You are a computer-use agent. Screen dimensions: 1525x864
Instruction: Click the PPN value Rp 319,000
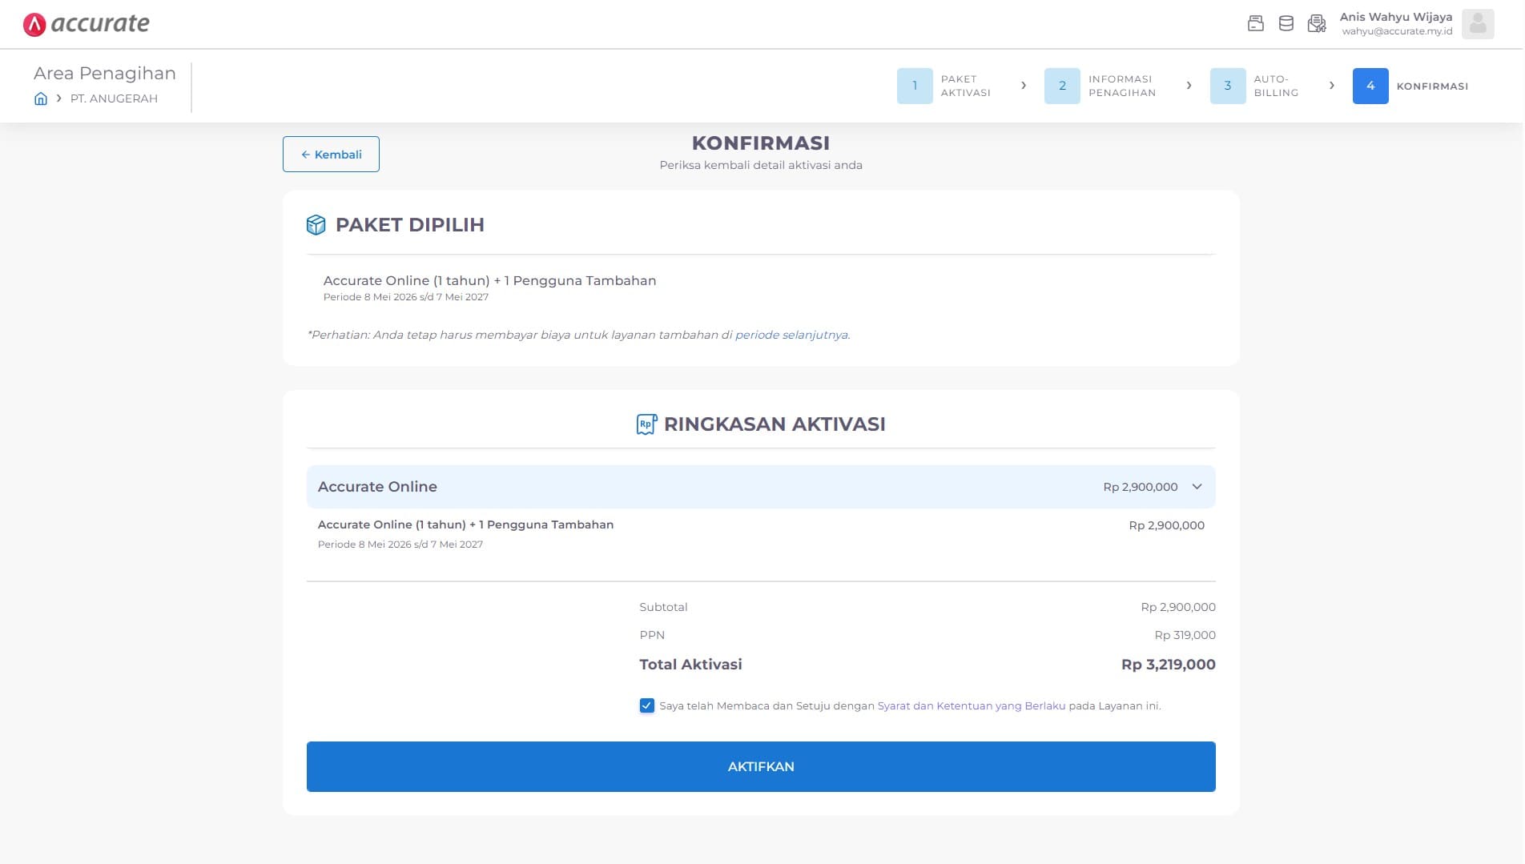point(1185,635)
